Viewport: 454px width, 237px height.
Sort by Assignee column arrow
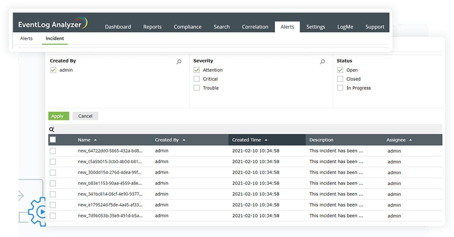point(410,140)
